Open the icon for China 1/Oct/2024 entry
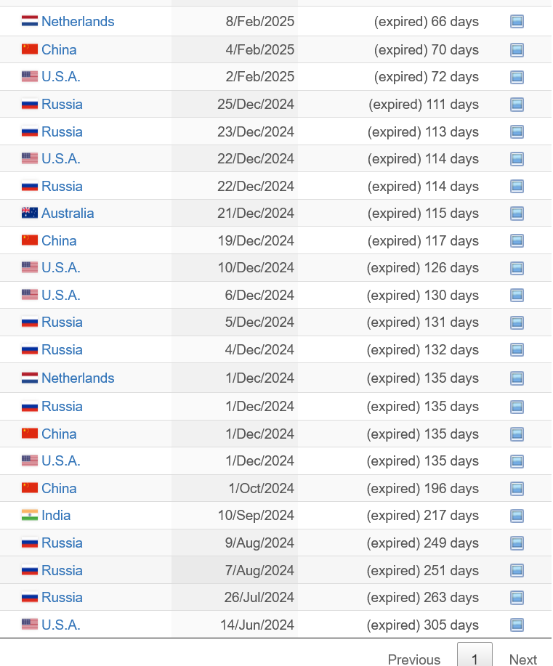Viewport: 553px width, 666px height. 517,489
